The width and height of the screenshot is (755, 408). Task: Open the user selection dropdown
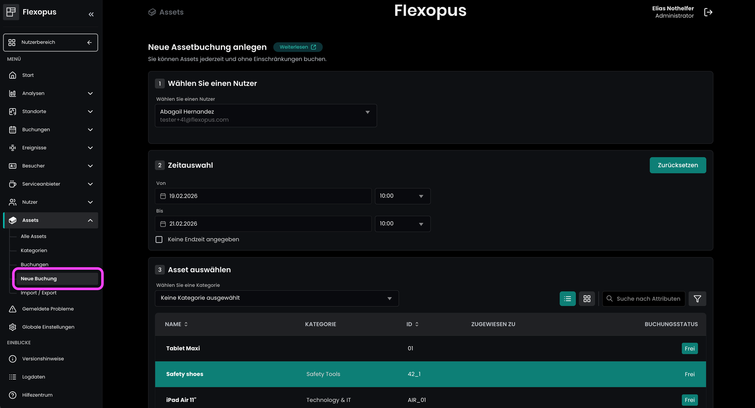click(265, 116)
